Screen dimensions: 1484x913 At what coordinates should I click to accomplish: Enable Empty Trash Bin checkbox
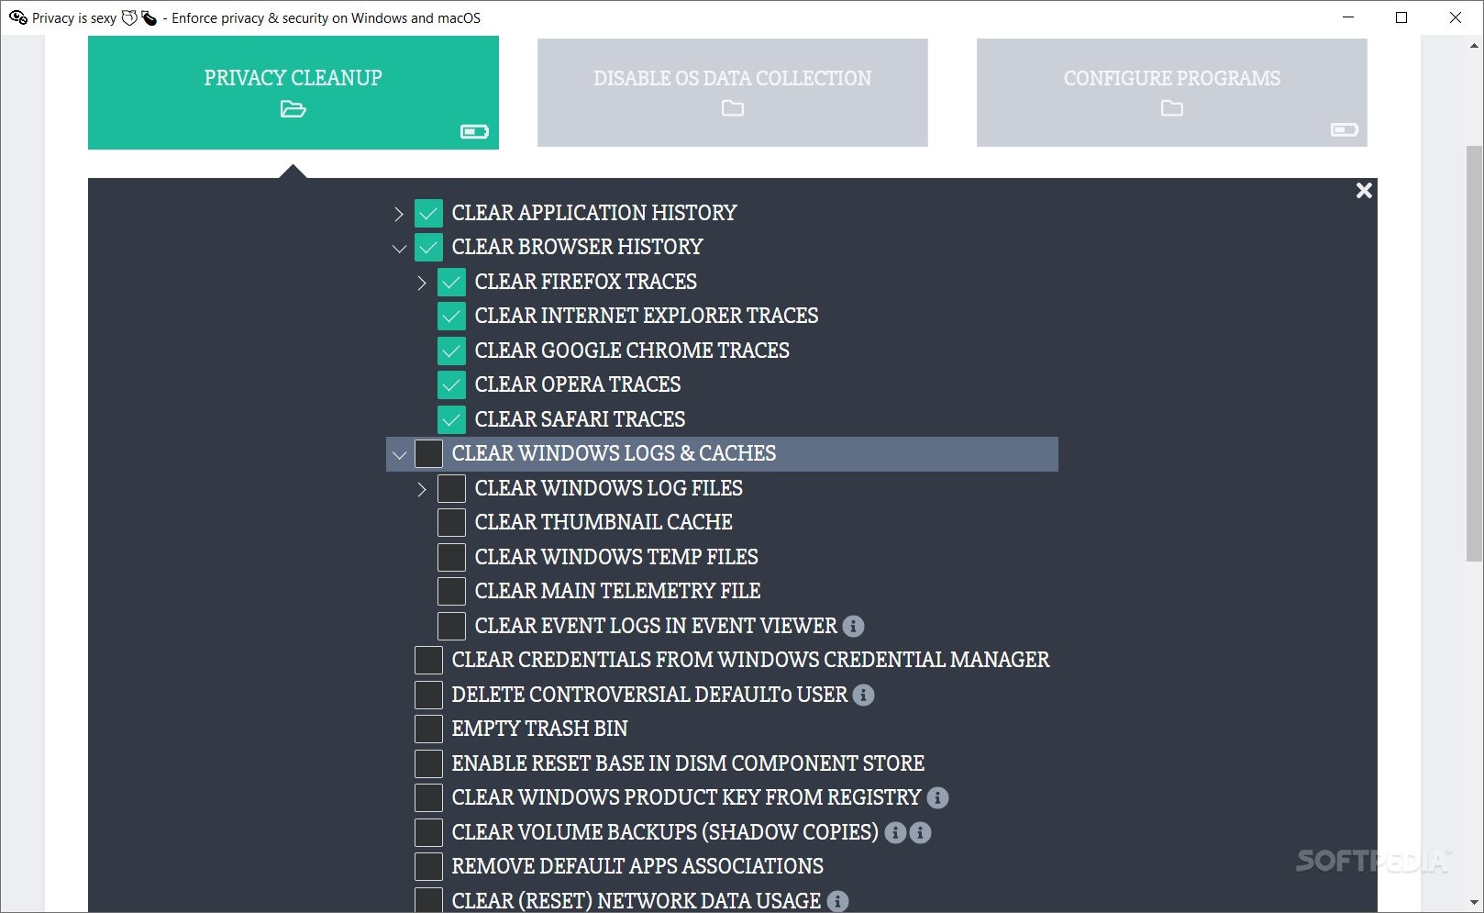(x=428, y=729)
